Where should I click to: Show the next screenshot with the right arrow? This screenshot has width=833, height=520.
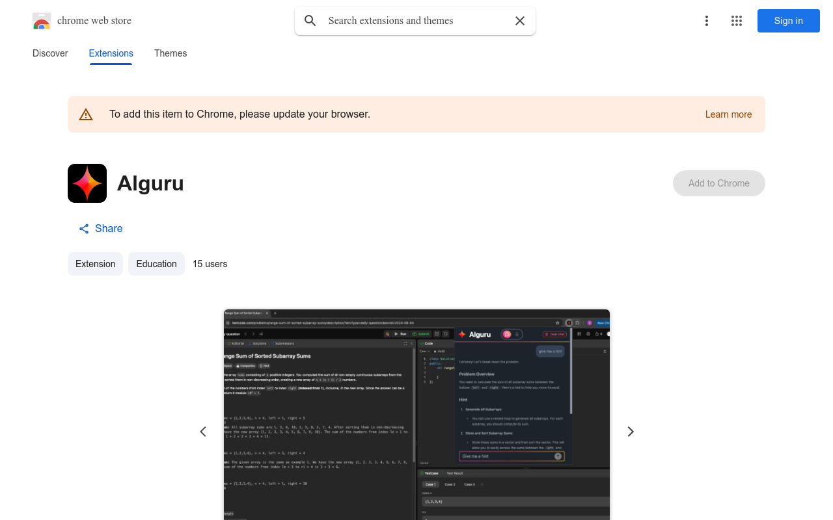pyautogui.click(x=630, y=432)
